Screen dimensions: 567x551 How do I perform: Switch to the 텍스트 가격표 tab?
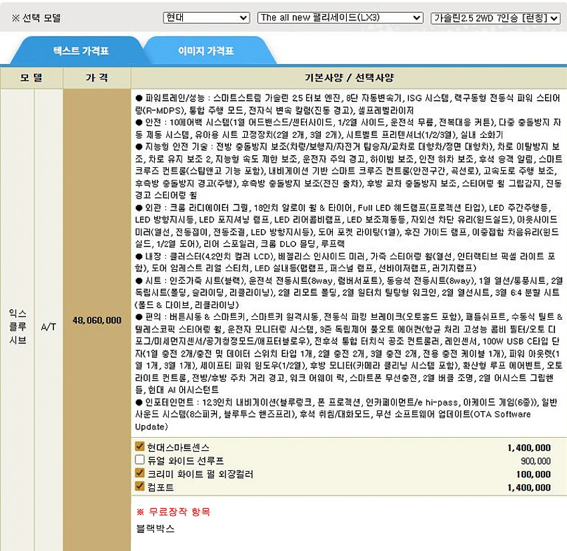tap(81, 50)
